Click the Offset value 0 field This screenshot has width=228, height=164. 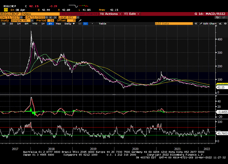(x=71, y=20)
